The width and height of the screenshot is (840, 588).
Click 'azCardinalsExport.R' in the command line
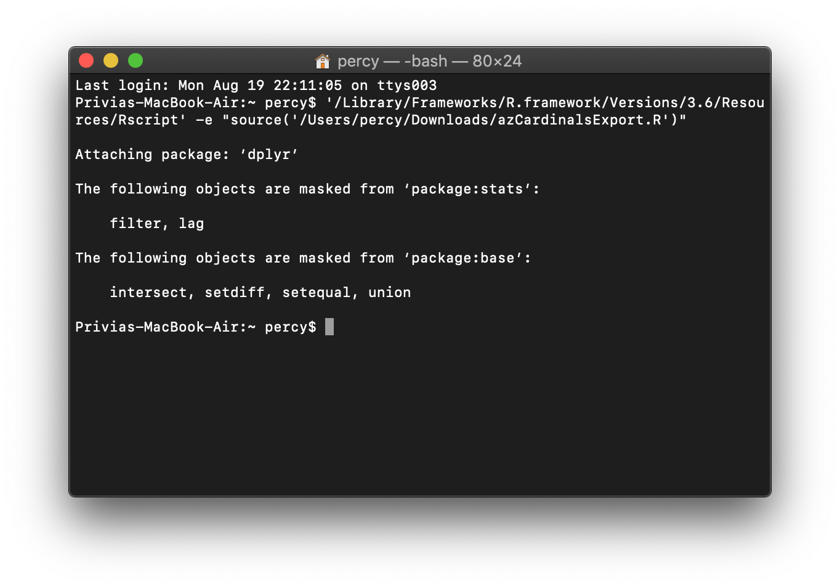(580, 120)
